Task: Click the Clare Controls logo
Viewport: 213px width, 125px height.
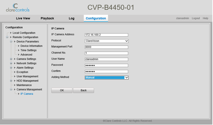Action: coord(18,8)
